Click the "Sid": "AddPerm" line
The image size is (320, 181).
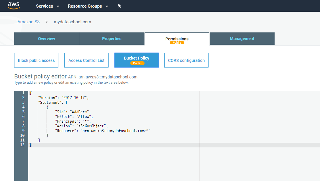(73, 112)
